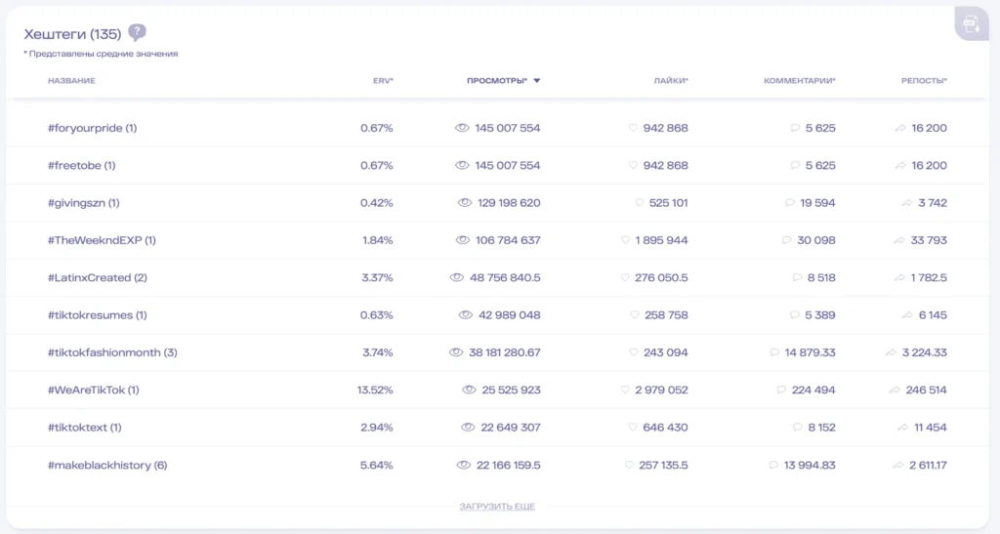Click the Хештеги (135) section title
This screenshot has height=534, width=1000.
[72, 34]
